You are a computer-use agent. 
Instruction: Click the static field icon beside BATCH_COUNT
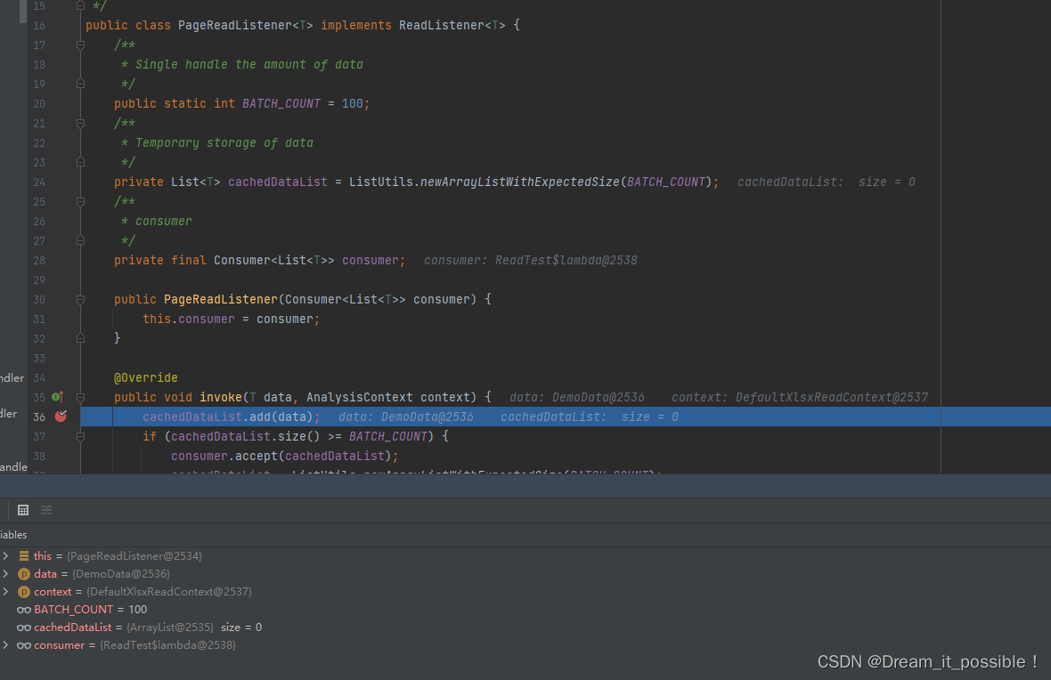pyautogui.click(x=24, y=609)
